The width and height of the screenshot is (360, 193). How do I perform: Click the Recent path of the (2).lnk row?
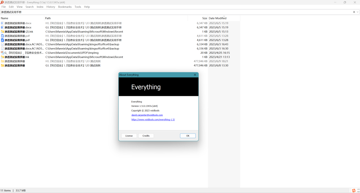(x=84, y=31)
